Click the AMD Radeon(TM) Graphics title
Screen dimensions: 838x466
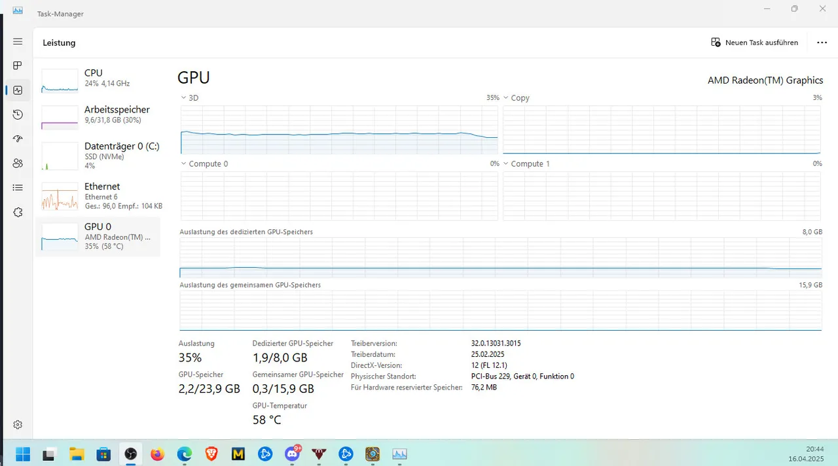765,80
